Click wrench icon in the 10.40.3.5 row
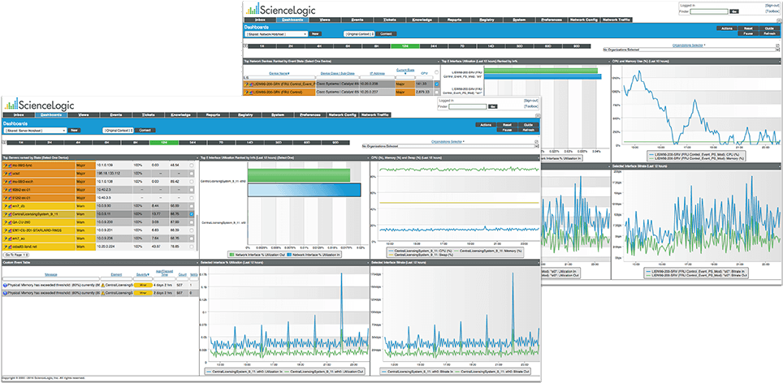 click(x=6, y=198)
